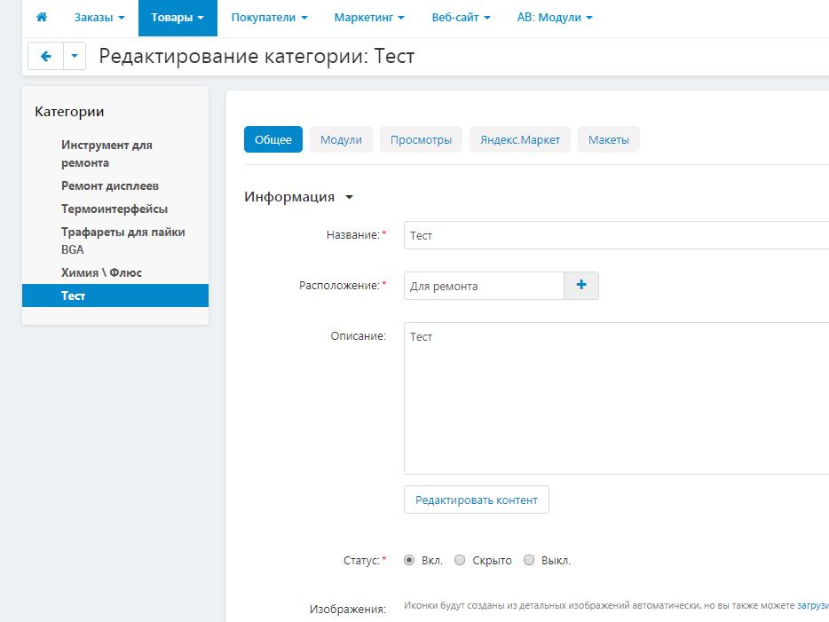The height and width of the screenshot is (622, 829).
Task: Click the back arrow button
Action: point(45,56)
